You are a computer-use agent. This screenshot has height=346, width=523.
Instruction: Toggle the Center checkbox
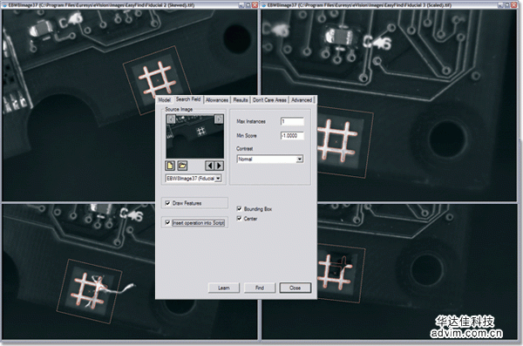coord(239,219)
